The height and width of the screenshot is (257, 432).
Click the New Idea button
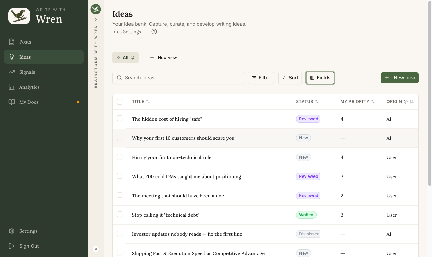pos(399,78)
